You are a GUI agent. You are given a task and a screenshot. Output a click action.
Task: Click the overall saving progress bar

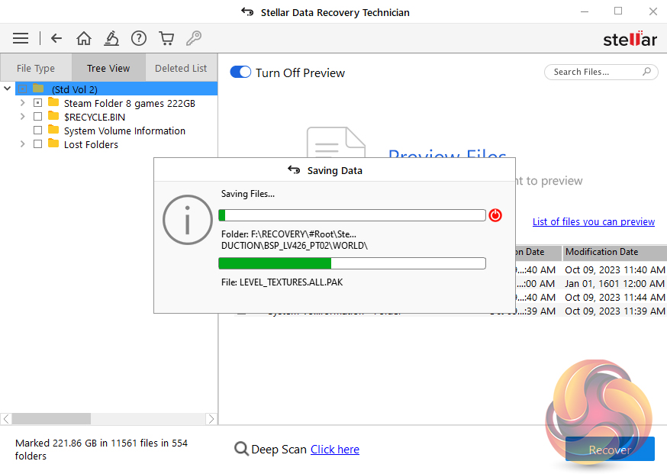tap(353, 215)
